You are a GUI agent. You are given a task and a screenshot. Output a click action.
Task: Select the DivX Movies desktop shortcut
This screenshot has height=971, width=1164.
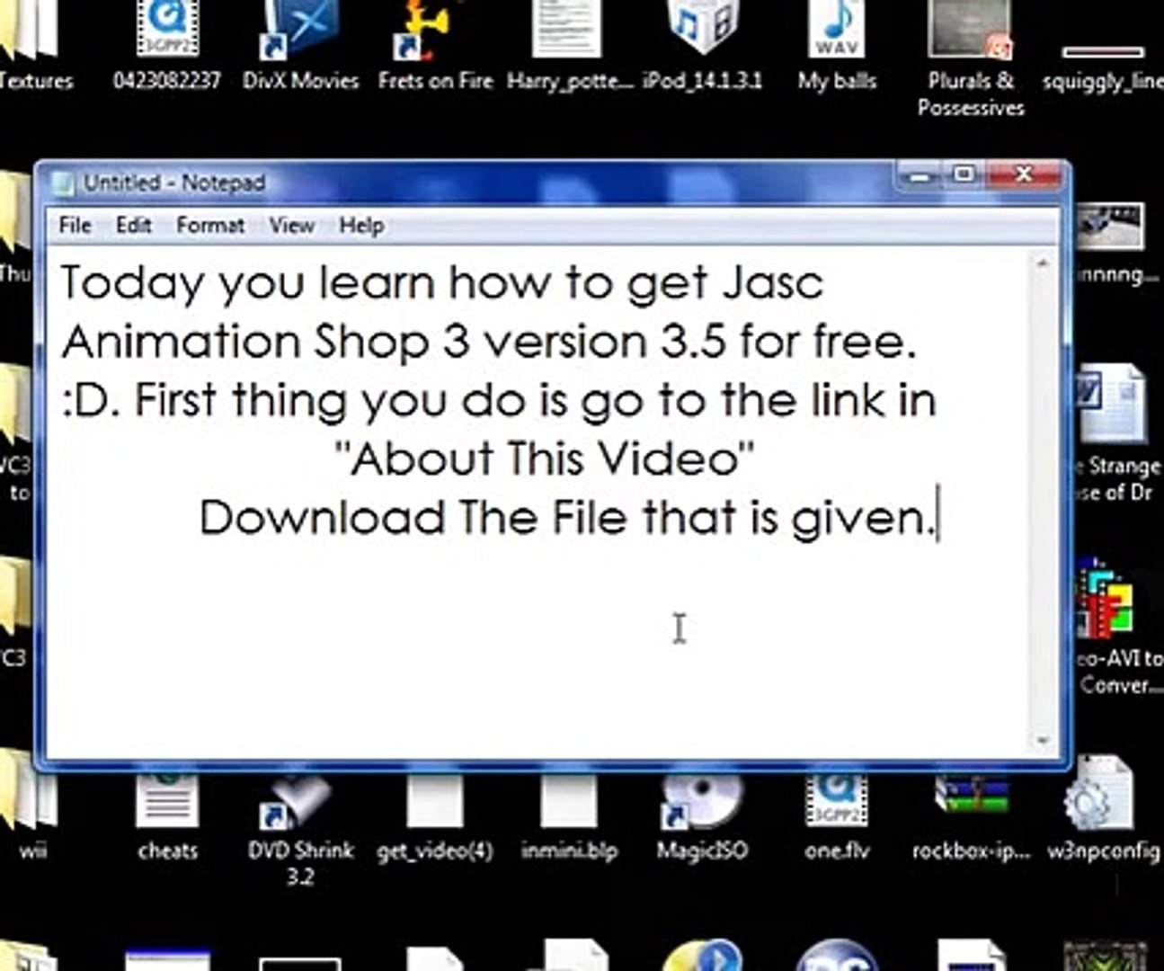pyautogui.click(x=300, y=47)
